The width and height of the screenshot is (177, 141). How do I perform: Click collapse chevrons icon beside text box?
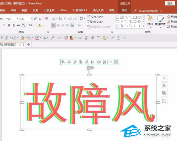164,78
